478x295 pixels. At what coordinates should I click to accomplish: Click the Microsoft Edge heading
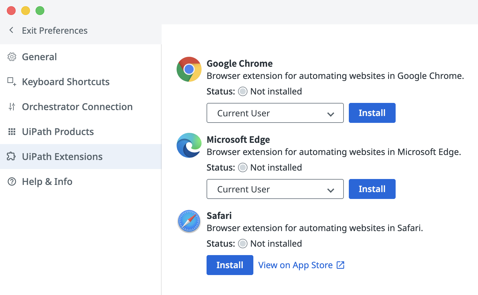pos(238,140)
